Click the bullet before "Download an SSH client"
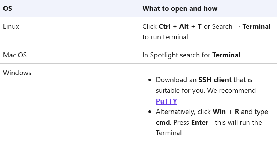Screen dimensions: 277x148 point(149,80)
